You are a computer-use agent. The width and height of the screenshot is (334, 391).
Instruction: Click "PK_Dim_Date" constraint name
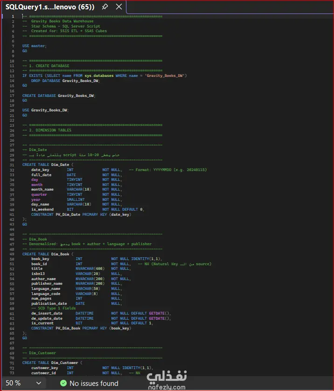[x=68, y=214]
